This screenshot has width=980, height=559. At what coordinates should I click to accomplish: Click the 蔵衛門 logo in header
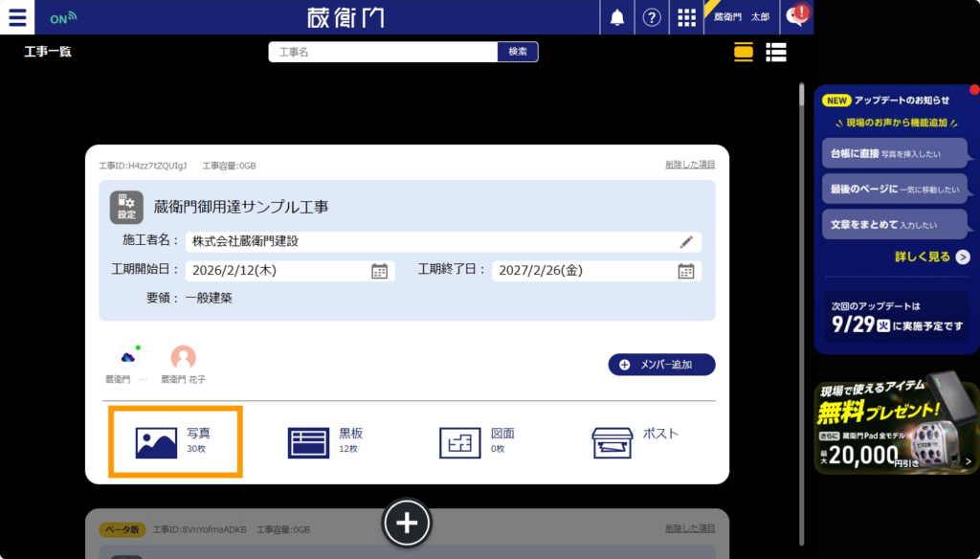click(x=345, y=17)
